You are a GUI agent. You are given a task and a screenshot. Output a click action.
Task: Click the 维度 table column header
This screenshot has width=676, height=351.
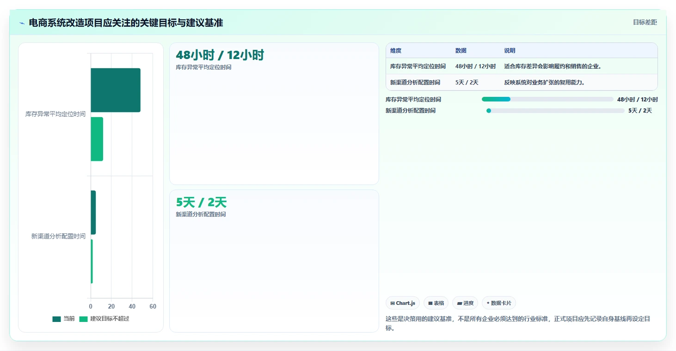[396, 51]
